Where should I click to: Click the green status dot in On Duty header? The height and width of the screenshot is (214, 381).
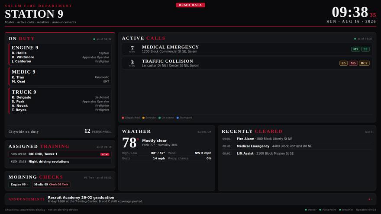pyautogui.click(x=94, y=39)
